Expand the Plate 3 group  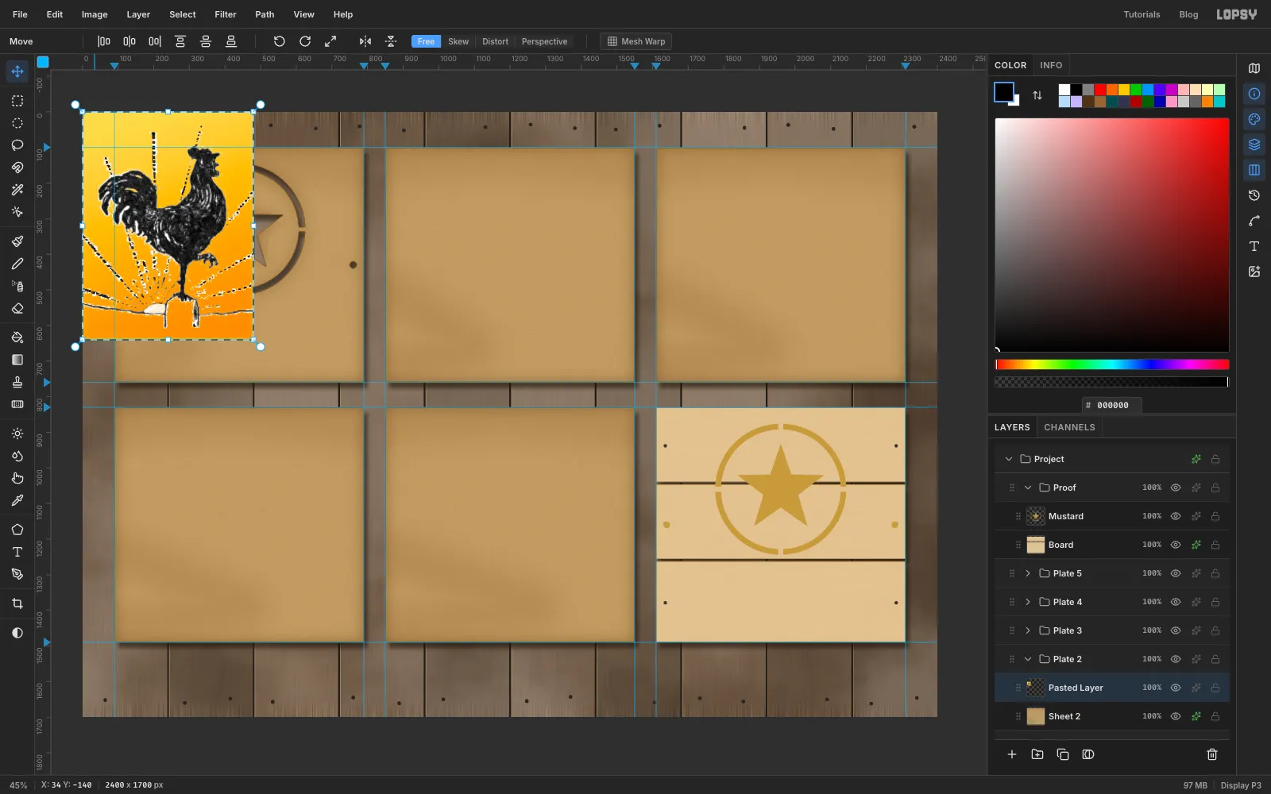coord(1028,630)
